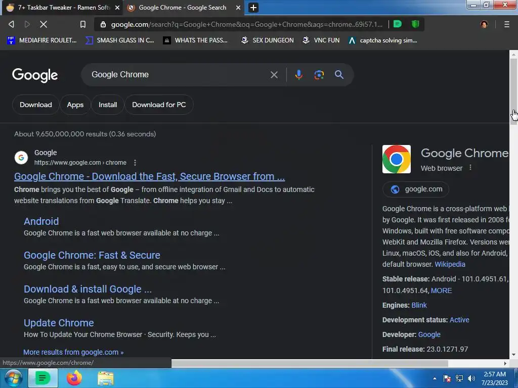This screenshot has height=388, width=518.
Task: Select the Download for PC filter chip
Action: [x=159, y=105]
